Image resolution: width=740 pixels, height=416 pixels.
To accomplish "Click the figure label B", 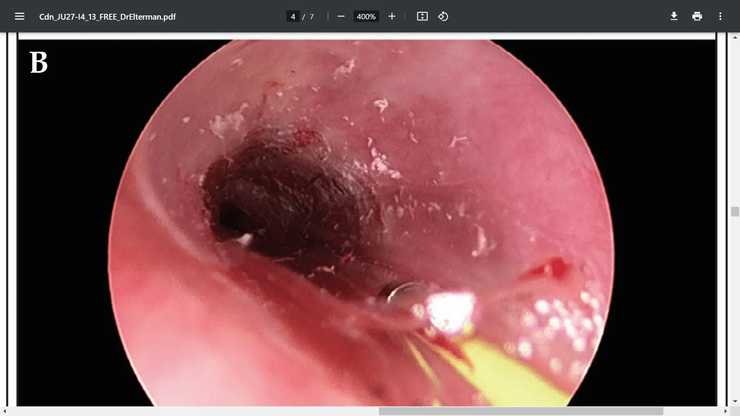I will click(x=39, y=62).
